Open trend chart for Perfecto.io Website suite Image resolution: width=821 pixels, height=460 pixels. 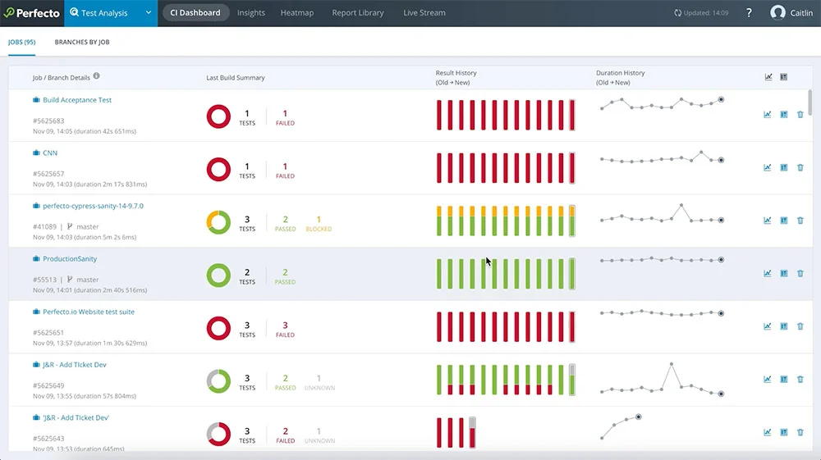(x=768, y=326)
